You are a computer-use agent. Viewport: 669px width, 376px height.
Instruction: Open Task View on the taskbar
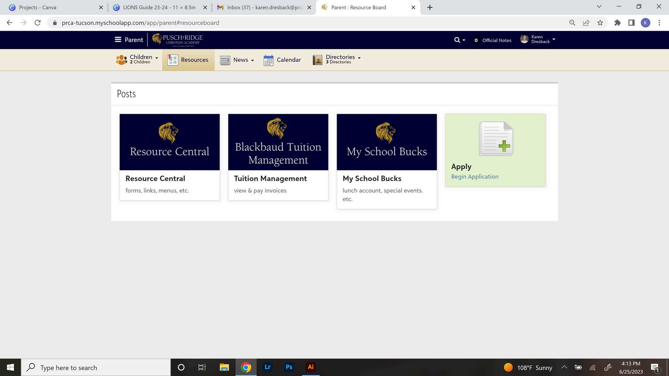click(x=202, y=367)
